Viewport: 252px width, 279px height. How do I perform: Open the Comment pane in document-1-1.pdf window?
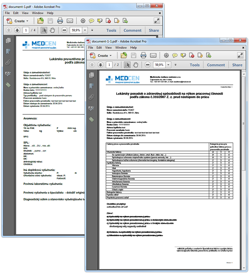pyautogui.click(x=216, y=65)
